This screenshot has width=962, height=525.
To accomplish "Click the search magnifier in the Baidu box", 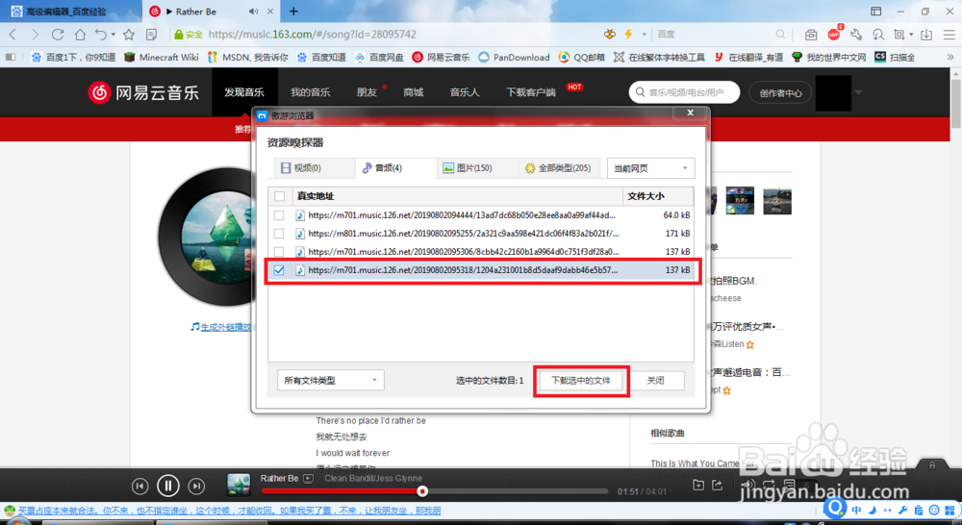I will 780,35.
